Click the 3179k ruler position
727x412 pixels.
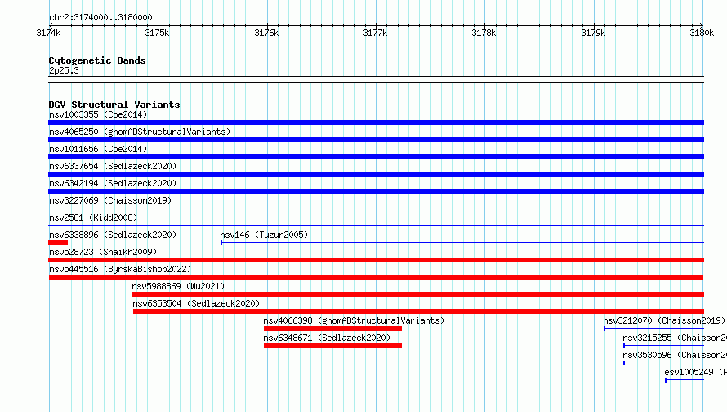[x=593, y=33]
